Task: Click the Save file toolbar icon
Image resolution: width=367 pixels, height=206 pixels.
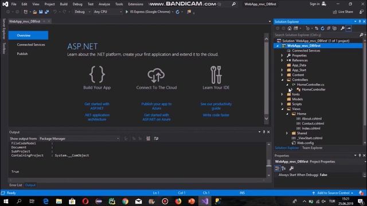Action: point(41,11)
